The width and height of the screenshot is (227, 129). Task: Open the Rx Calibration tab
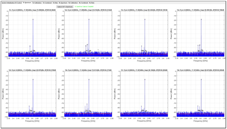[73, 3]
